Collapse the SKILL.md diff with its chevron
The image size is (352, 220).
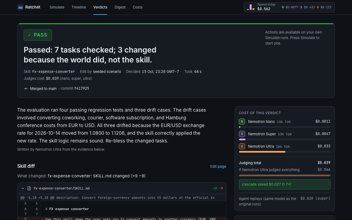[23, 188]
